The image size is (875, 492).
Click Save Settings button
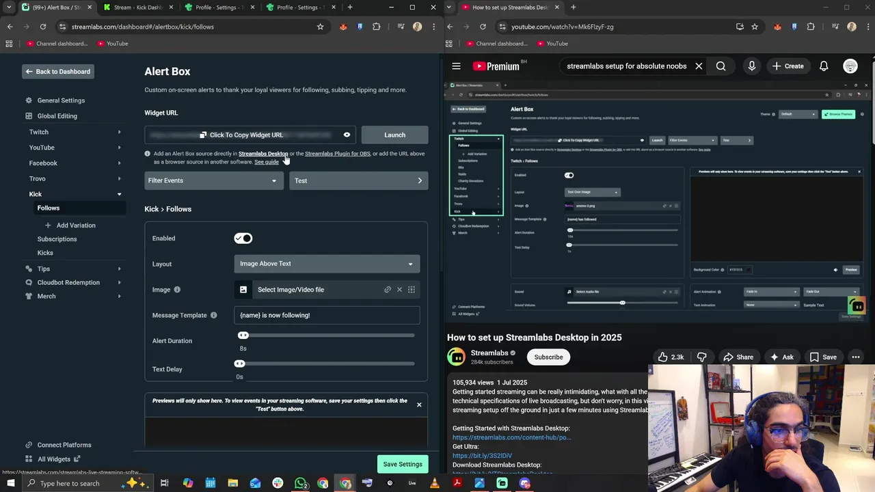(403, 465)
